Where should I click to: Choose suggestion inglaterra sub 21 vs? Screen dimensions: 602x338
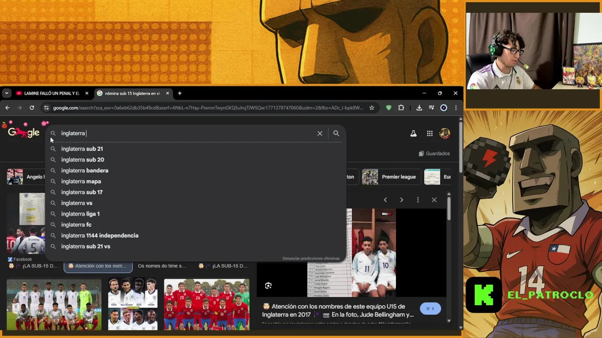point(195,246)
